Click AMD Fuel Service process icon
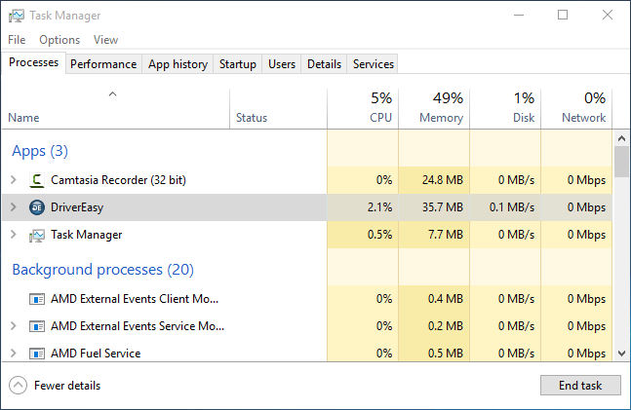Image resolution: width=631 pixels, height=410 pixels. 37,354
